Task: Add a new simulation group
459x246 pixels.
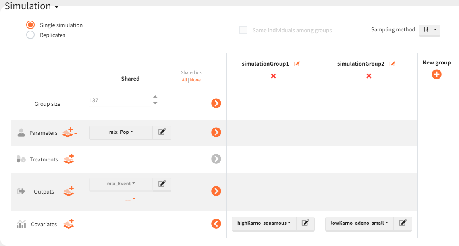Action: pos(436,74)
